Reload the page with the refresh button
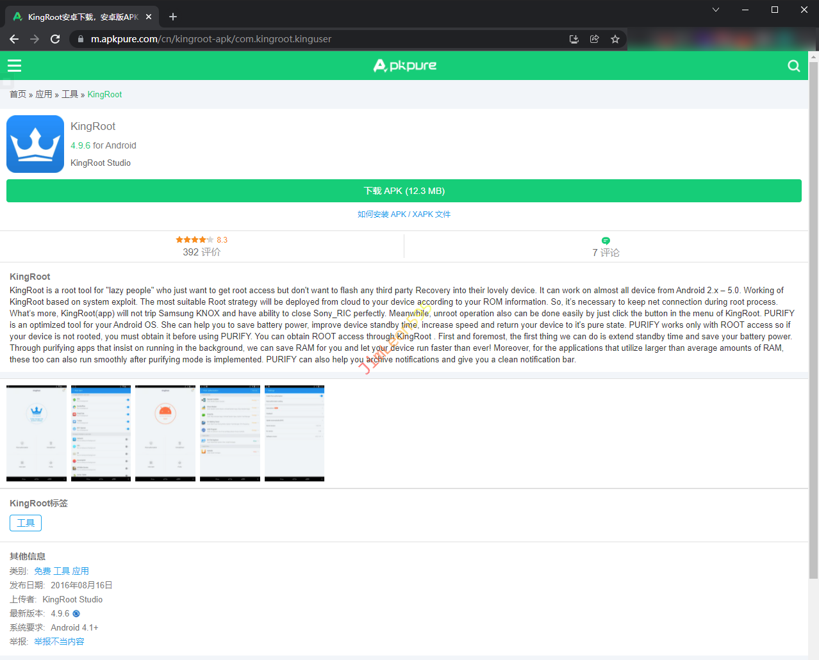Viewport: 819px width, 660px height. click(55, 39)
